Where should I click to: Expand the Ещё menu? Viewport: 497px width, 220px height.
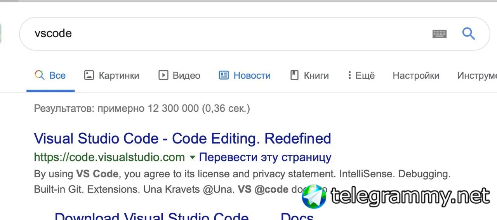(361, 75)
